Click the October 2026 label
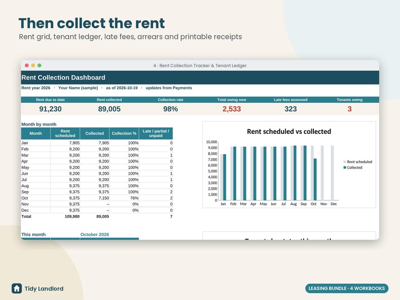The image size is (400, 300). 95,235
